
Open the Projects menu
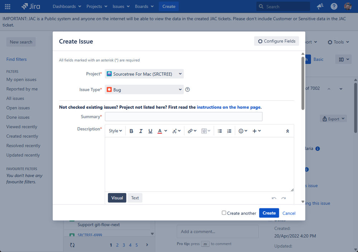click(x=97, y=6)
